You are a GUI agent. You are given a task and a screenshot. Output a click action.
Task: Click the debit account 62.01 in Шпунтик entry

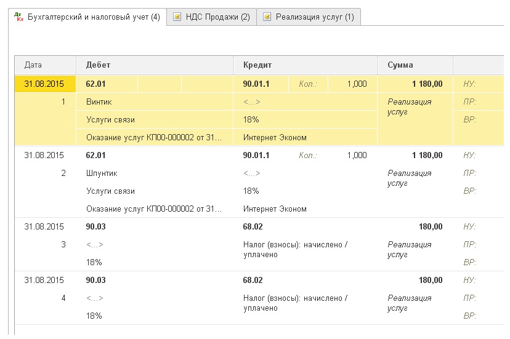(95, 156)
